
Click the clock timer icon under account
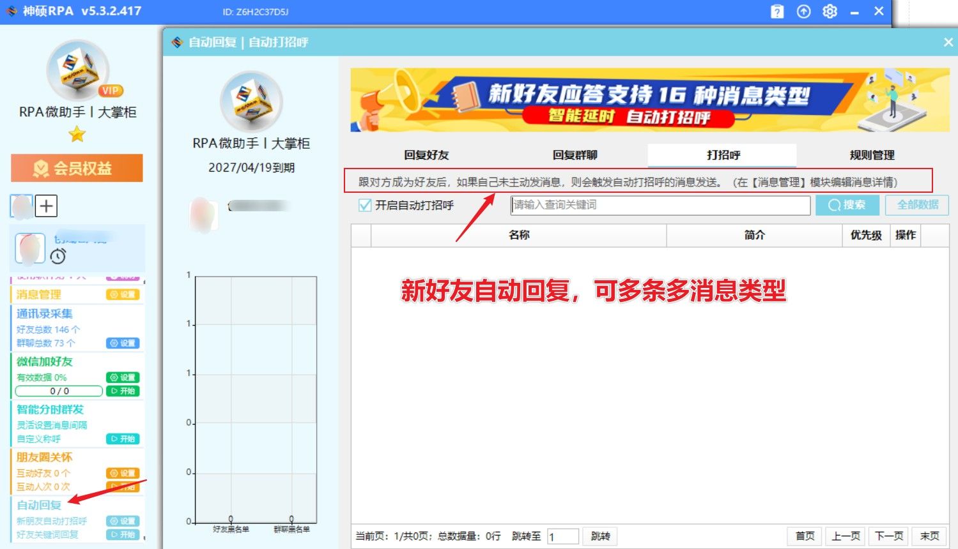(58, 256)
